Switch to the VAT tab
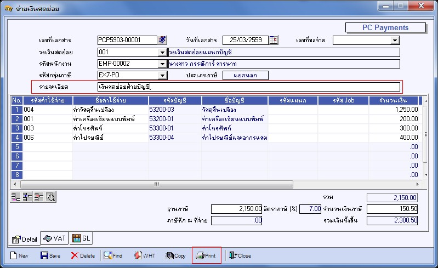 click(x=55, y=238)
